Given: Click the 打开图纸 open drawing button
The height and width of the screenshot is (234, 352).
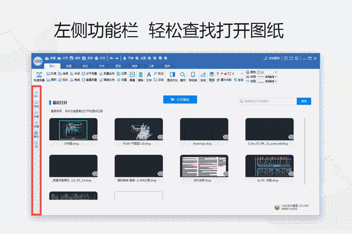Looking at the screenshot, I should pyautogui.click(x=180, y=99).
